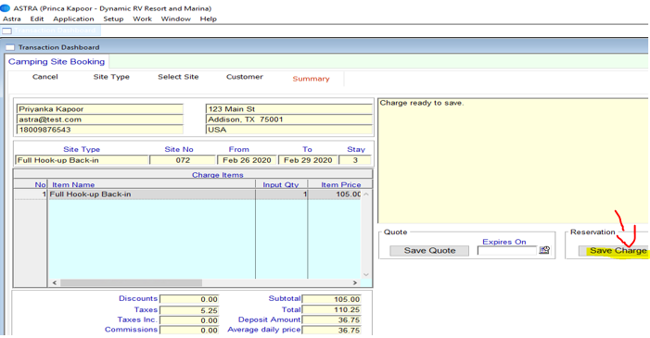Click the Save Charge button

(x=614, y=251)
